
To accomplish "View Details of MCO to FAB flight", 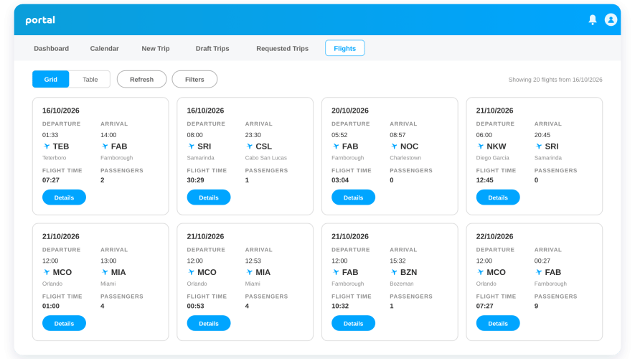I will click(498, 323).
